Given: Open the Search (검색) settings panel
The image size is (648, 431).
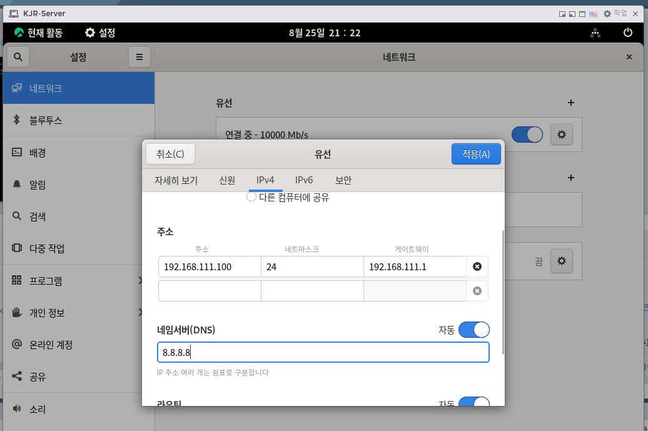Looking at the screenshot, I should click(79, 216).
